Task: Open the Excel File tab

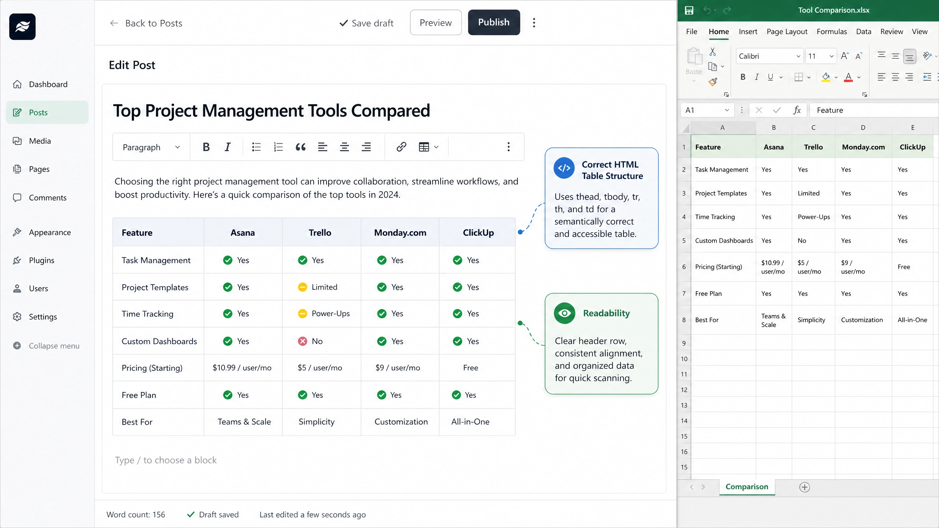Action: [x=691, y=32]
